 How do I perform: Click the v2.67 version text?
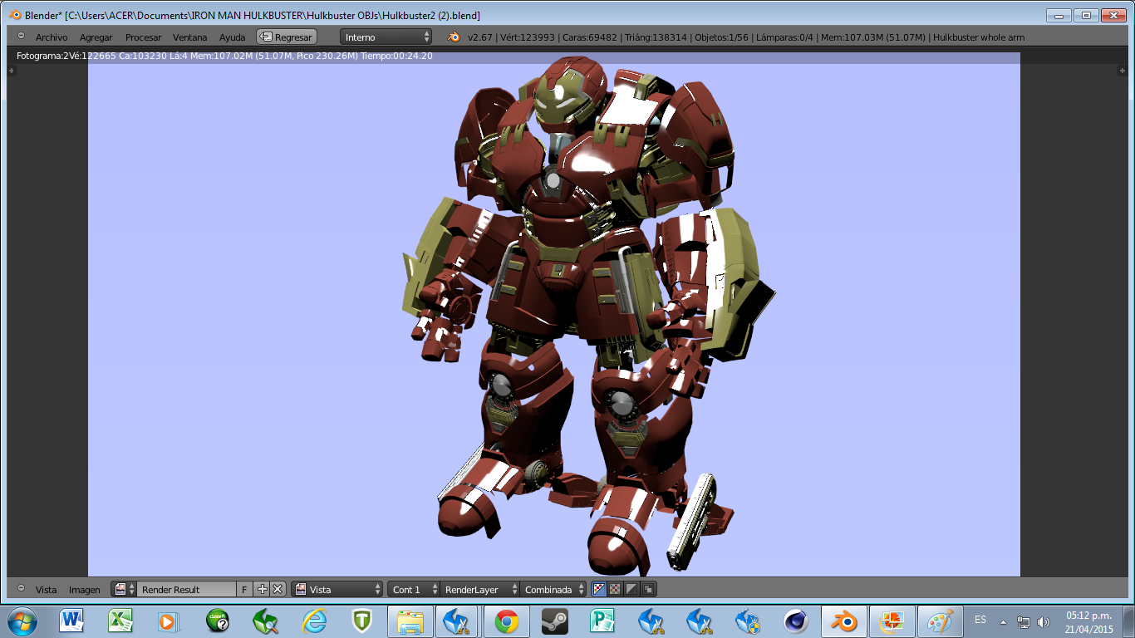click(x=480, y=37)
